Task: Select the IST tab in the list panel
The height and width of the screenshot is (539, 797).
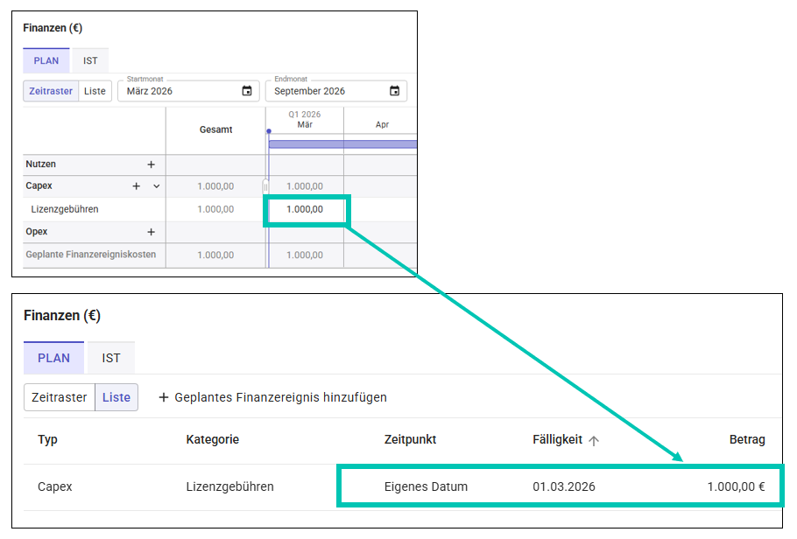Action: pyautogui.click(x=111, y=358)
